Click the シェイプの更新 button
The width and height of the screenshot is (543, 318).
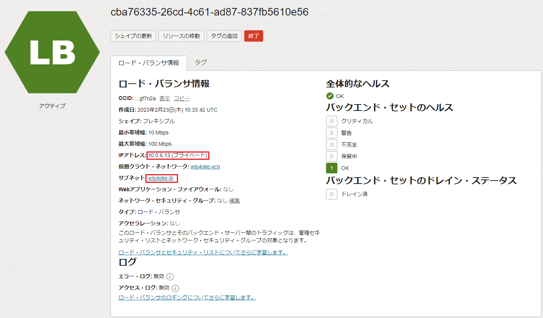133,36
